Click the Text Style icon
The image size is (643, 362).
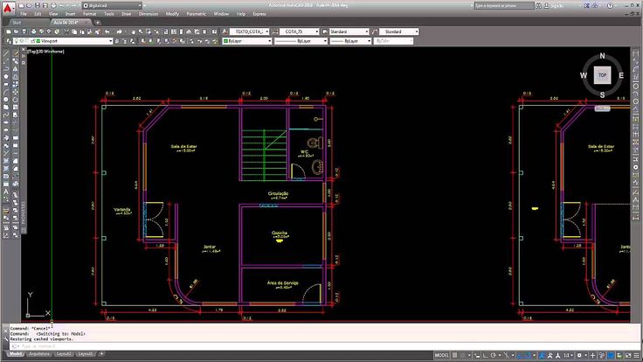225,31
